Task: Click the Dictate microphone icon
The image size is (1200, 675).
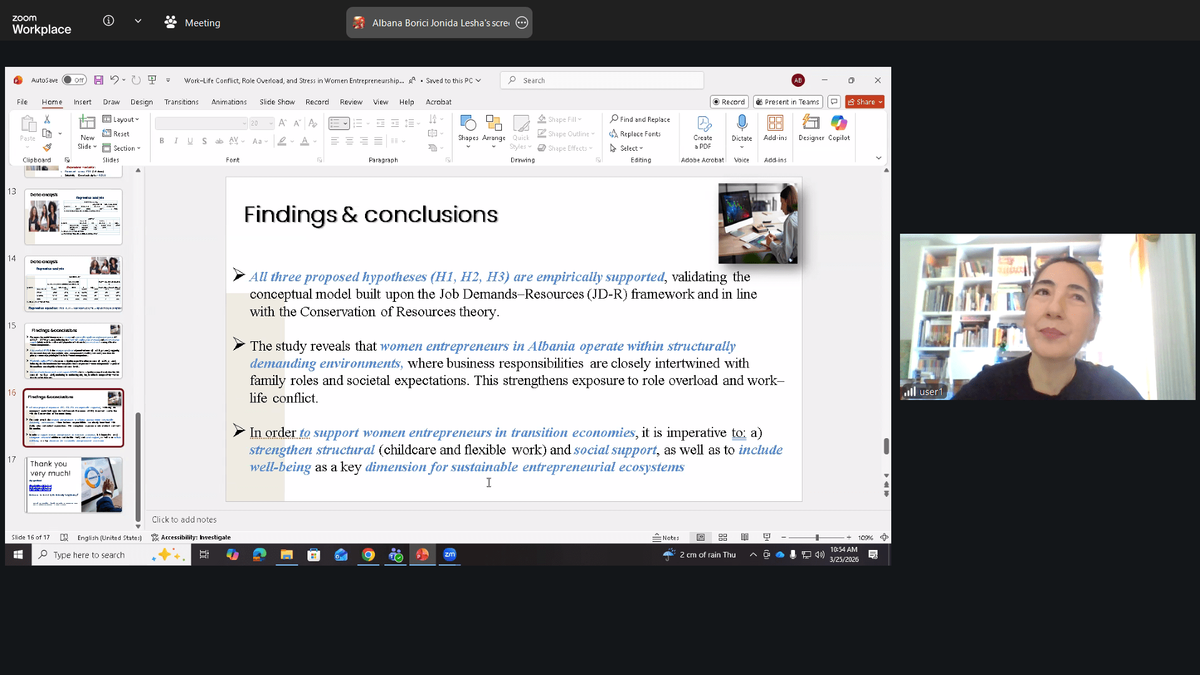Action: (742, 122)
